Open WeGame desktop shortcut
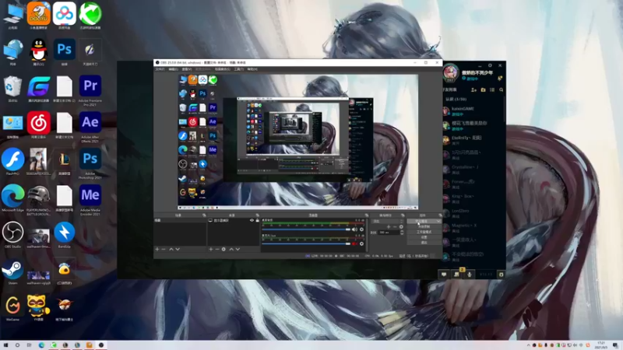623x350 pixels. click(x=12, y=308)
